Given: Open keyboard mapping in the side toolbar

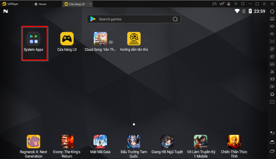Looking at the screenshot, I should pos(272,19).
